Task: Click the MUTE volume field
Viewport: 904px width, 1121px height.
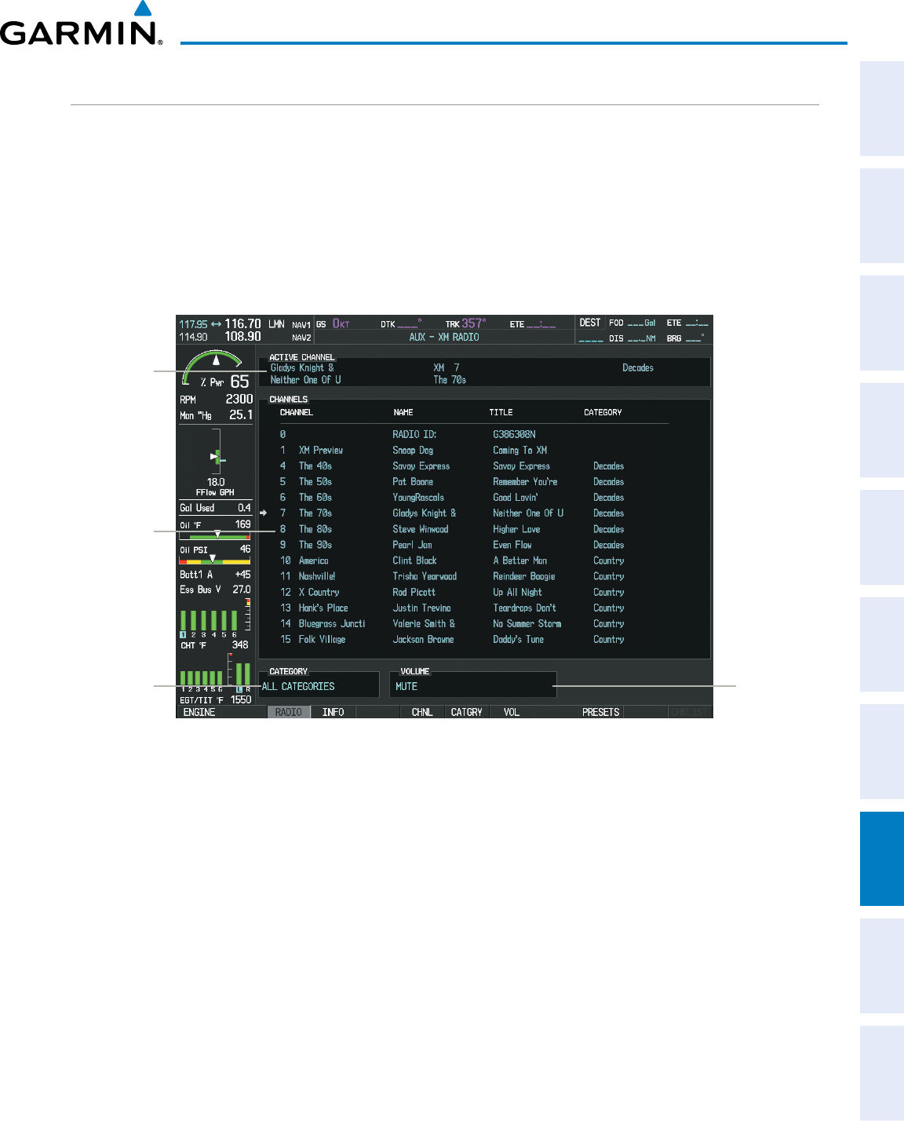Action: [x=473, y=686]
